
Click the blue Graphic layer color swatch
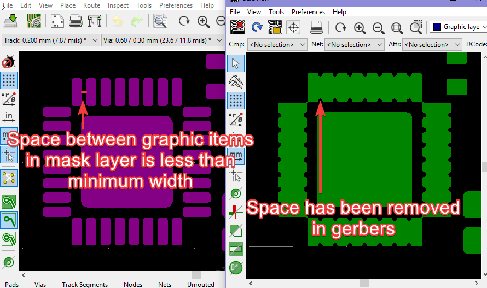pyautogui.click(x=437, y=27)
